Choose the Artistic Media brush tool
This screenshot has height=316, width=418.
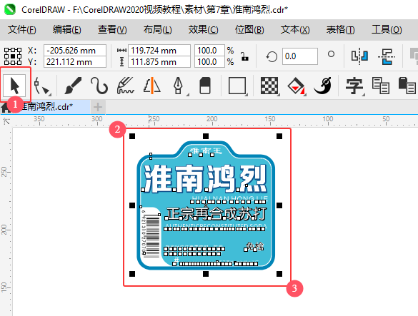tap(73, 86)
